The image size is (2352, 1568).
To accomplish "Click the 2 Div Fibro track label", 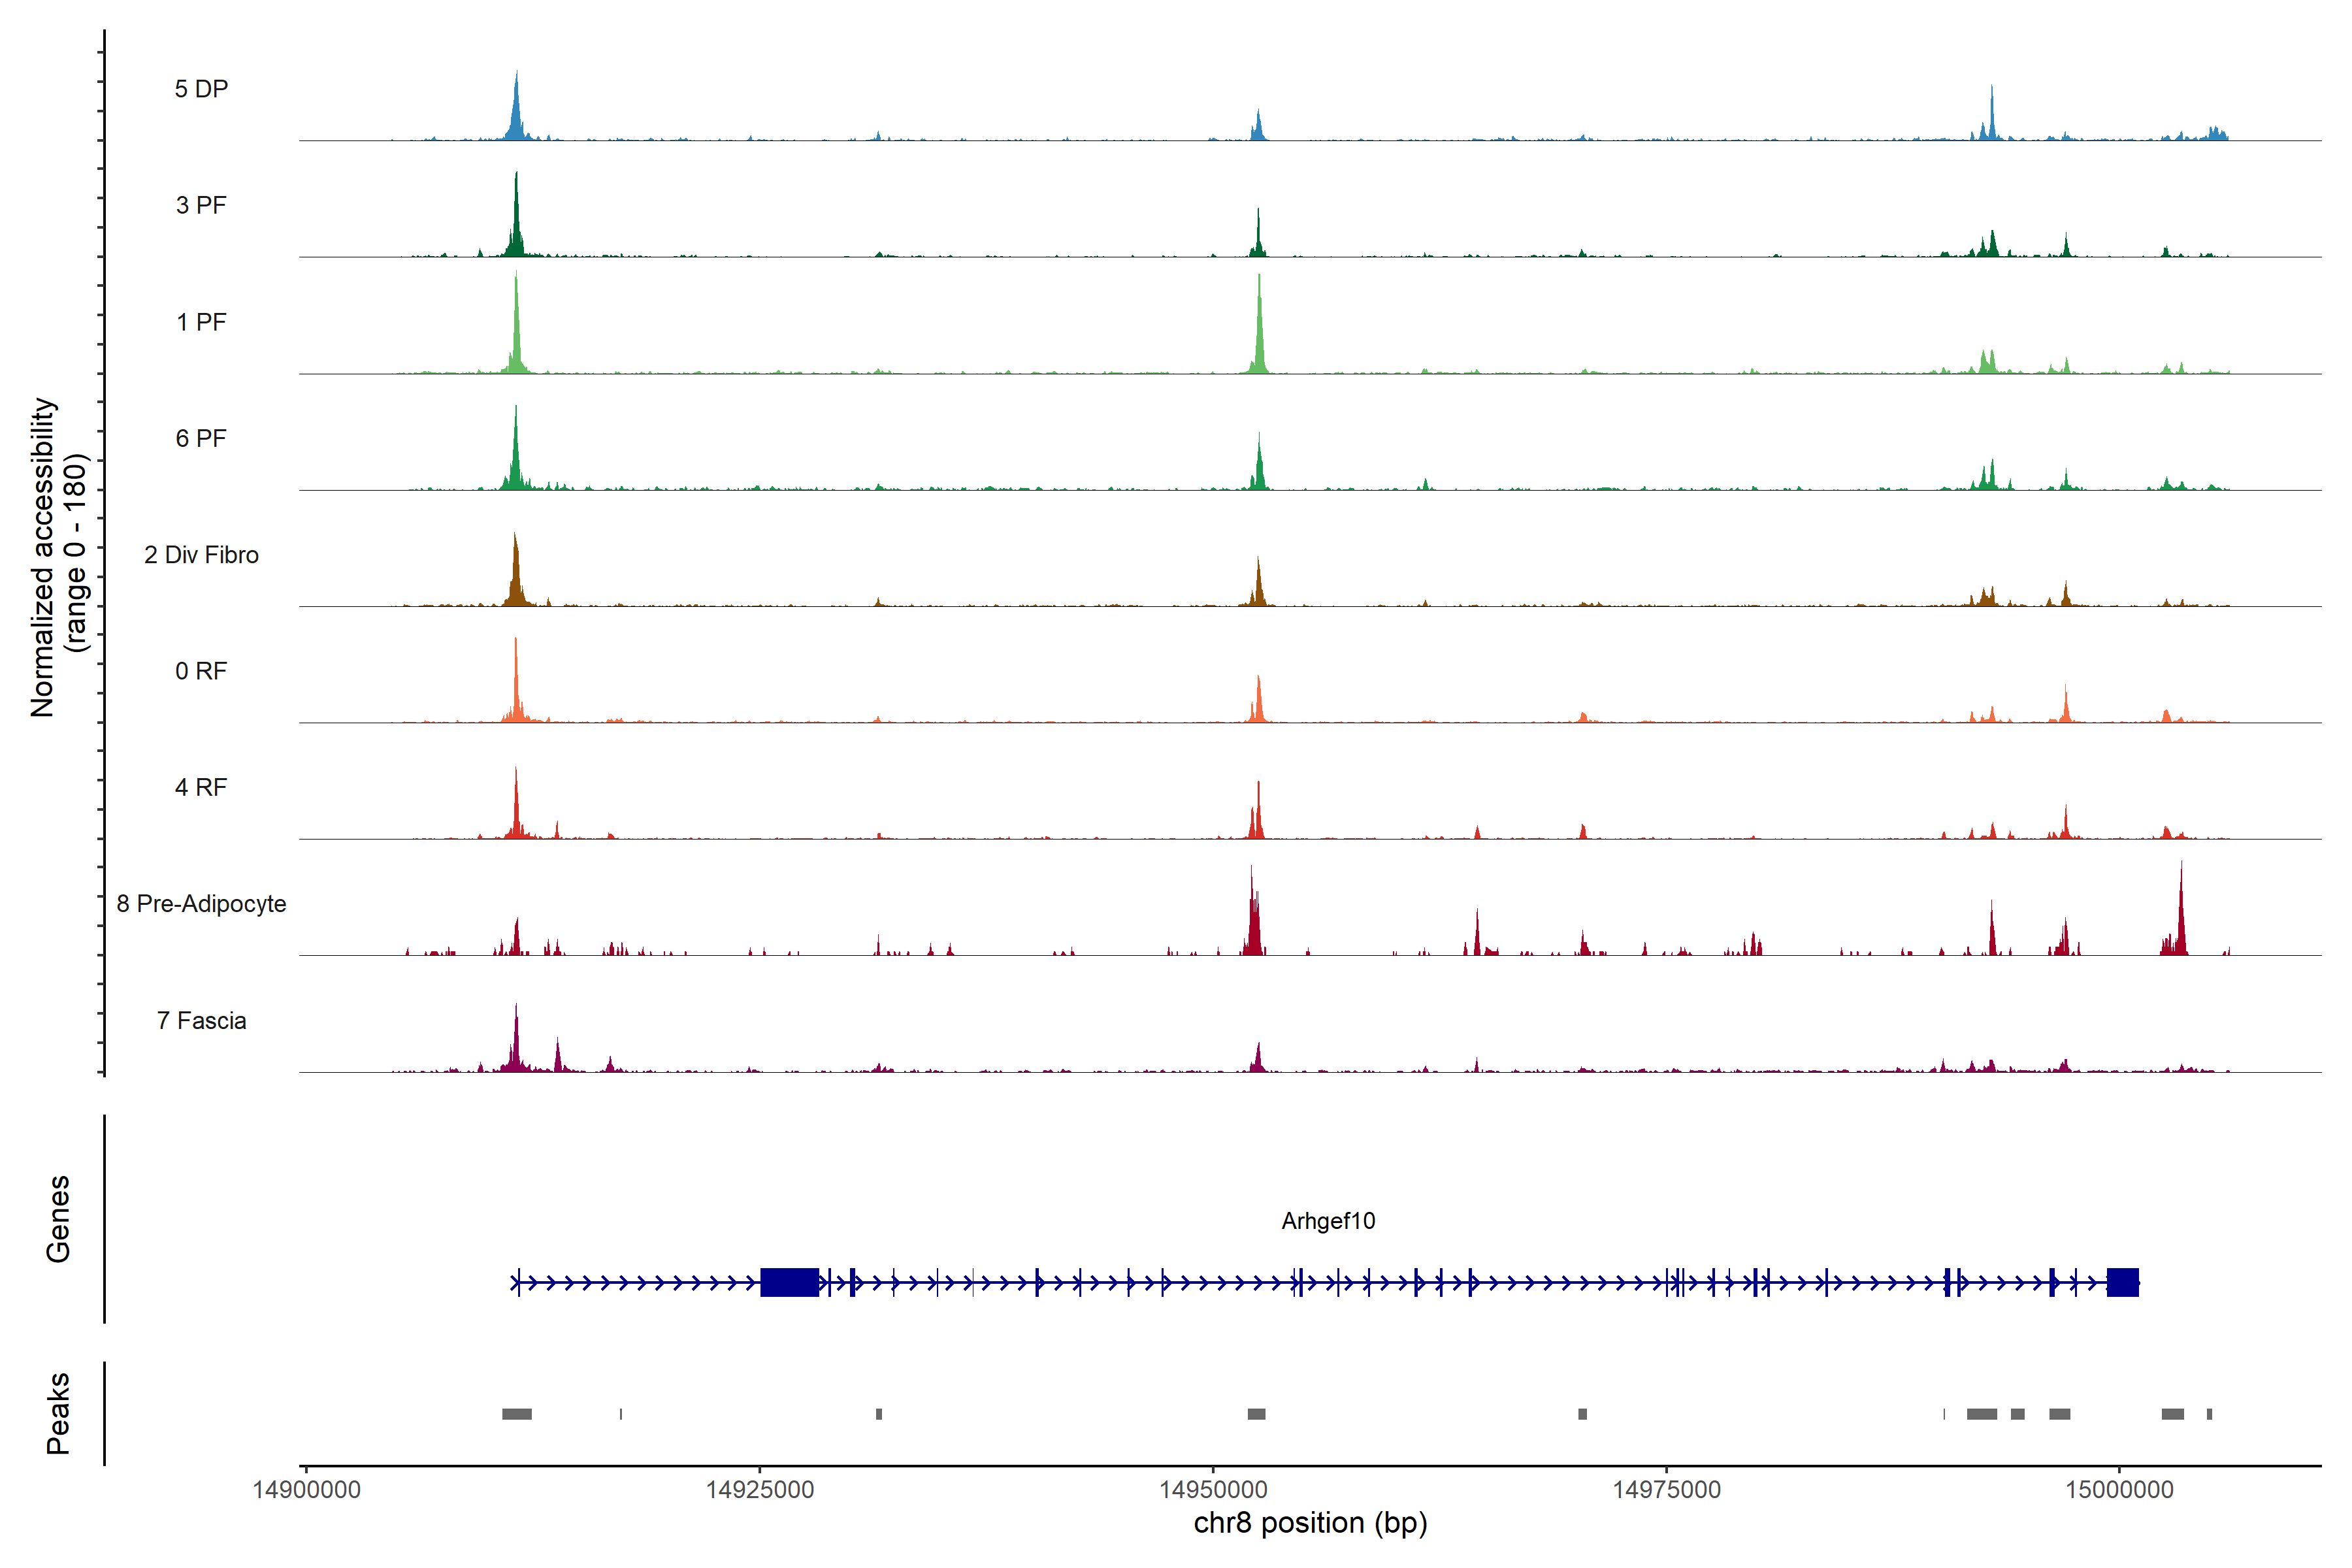I will (201, 555).
